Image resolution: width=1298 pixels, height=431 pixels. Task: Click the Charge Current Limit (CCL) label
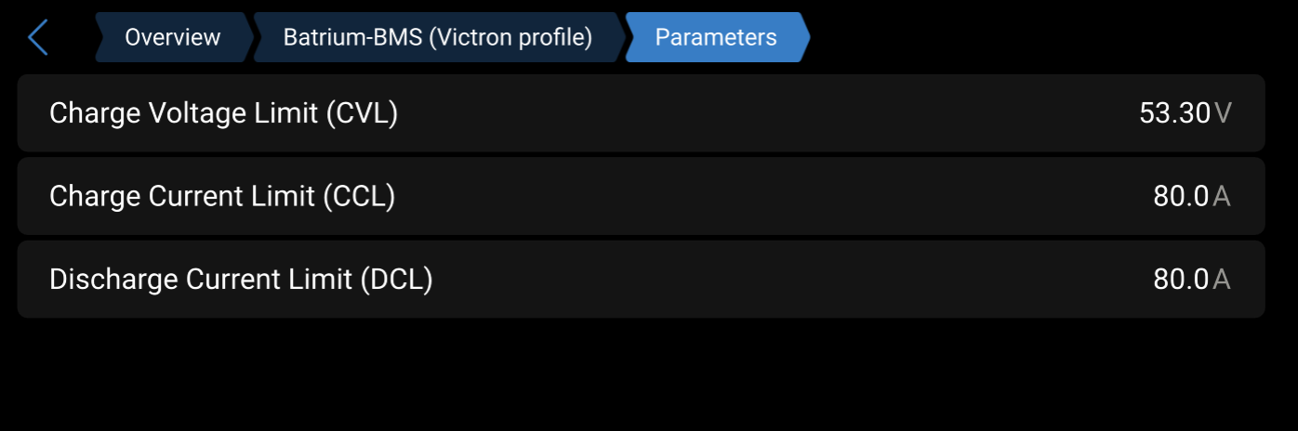pos(222,196)
